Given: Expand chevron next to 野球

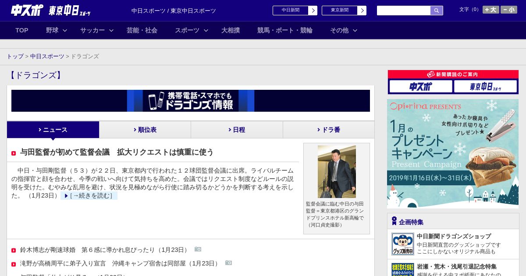Looking at the screenshot, I should pyautogui.click(x=65, y=30).
